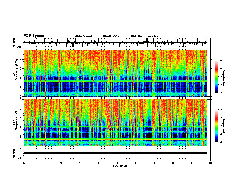This screenshot has height=183, width=237.
Task: Click the ch.3 flat voltage trace line
Action: click(116, 153)
